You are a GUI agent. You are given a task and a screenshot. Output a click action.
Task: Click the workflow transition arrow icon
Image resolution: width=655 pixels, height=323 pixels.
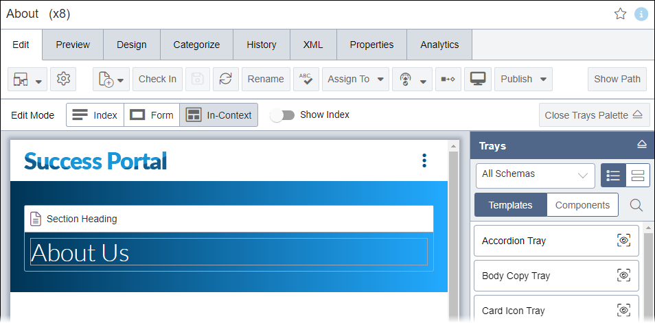click(x=448, y=79)
